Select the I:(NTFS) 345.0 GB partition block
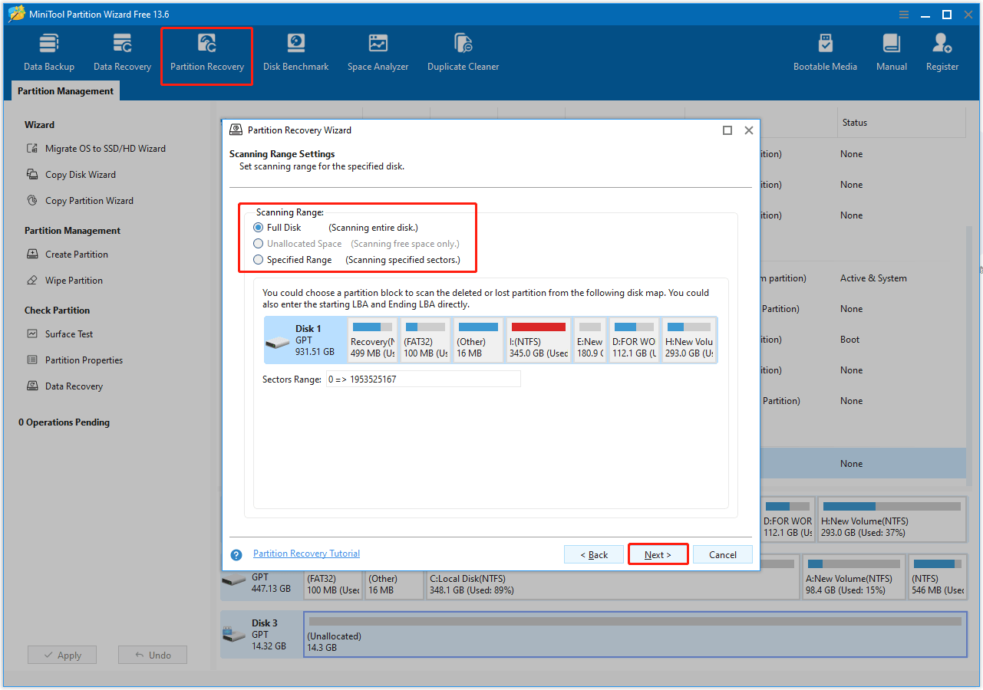 (x=539, y=340)
